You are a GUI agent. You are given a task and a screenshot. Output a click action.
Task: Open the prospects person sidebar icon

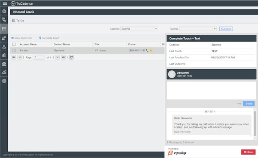4,47
